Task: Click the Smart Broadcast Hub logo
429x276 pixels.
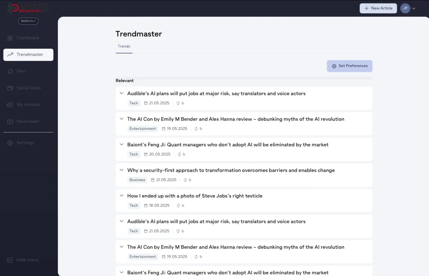Action: [28, 8]
